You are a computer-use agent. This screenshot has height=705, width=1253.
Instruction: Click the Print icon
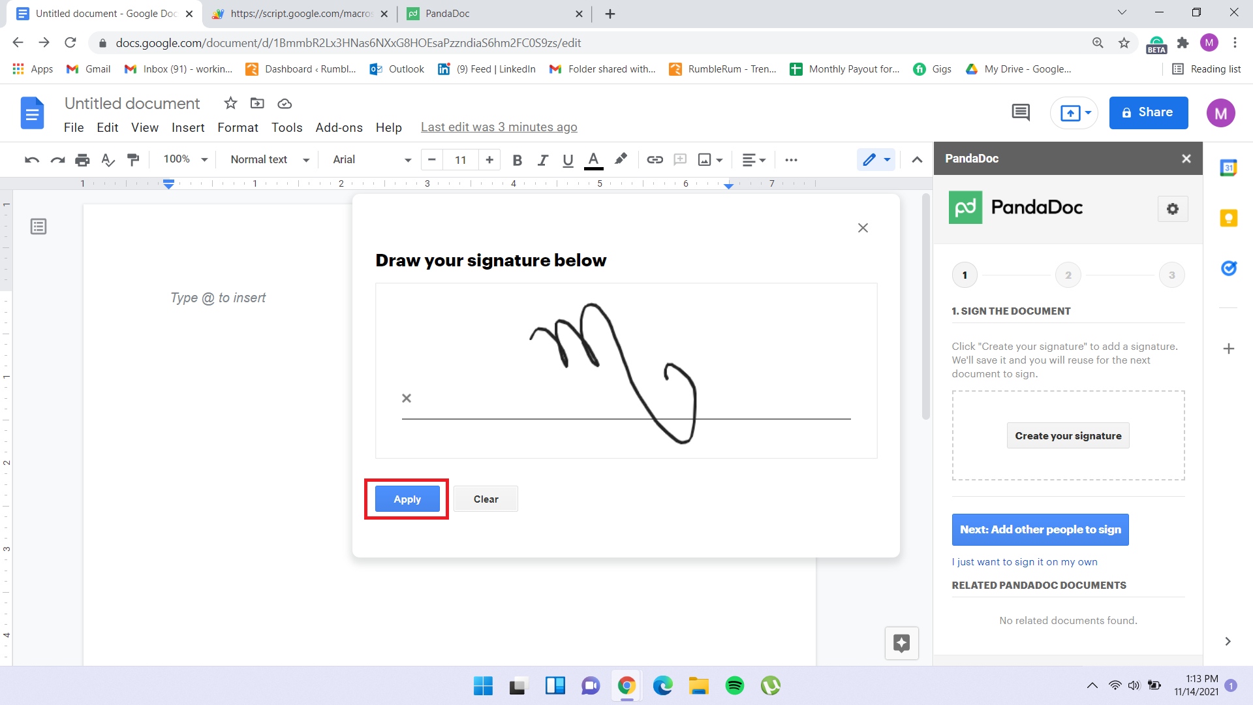[x=82, y=160]
